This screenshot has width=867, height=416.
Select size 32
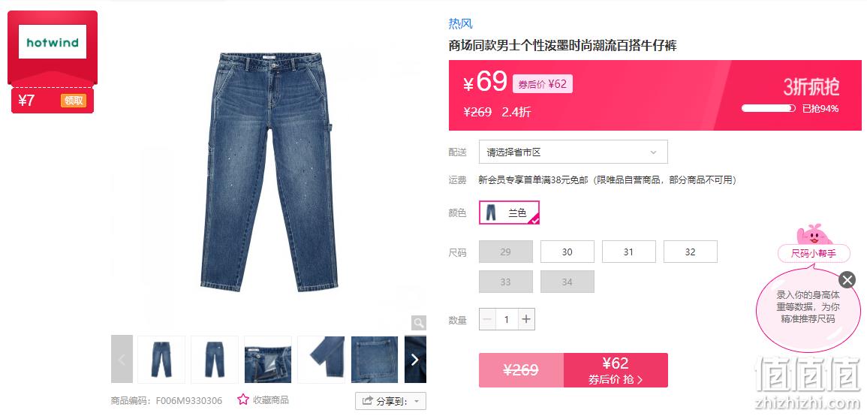[690, 252]
